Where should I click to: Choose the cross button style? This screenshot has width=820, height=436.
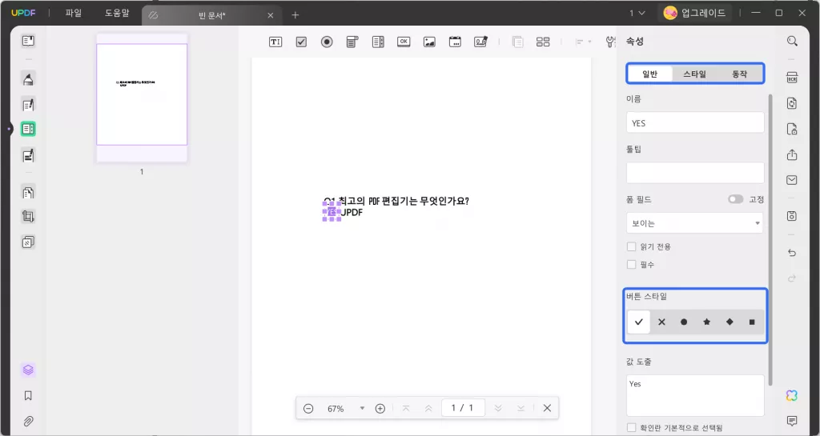coord(661,322)
